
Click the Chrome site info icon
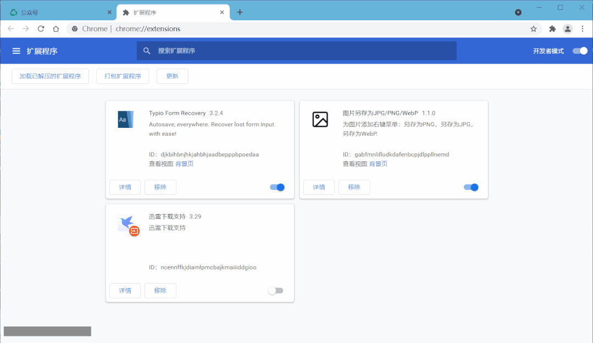click(x=75, y=29)
